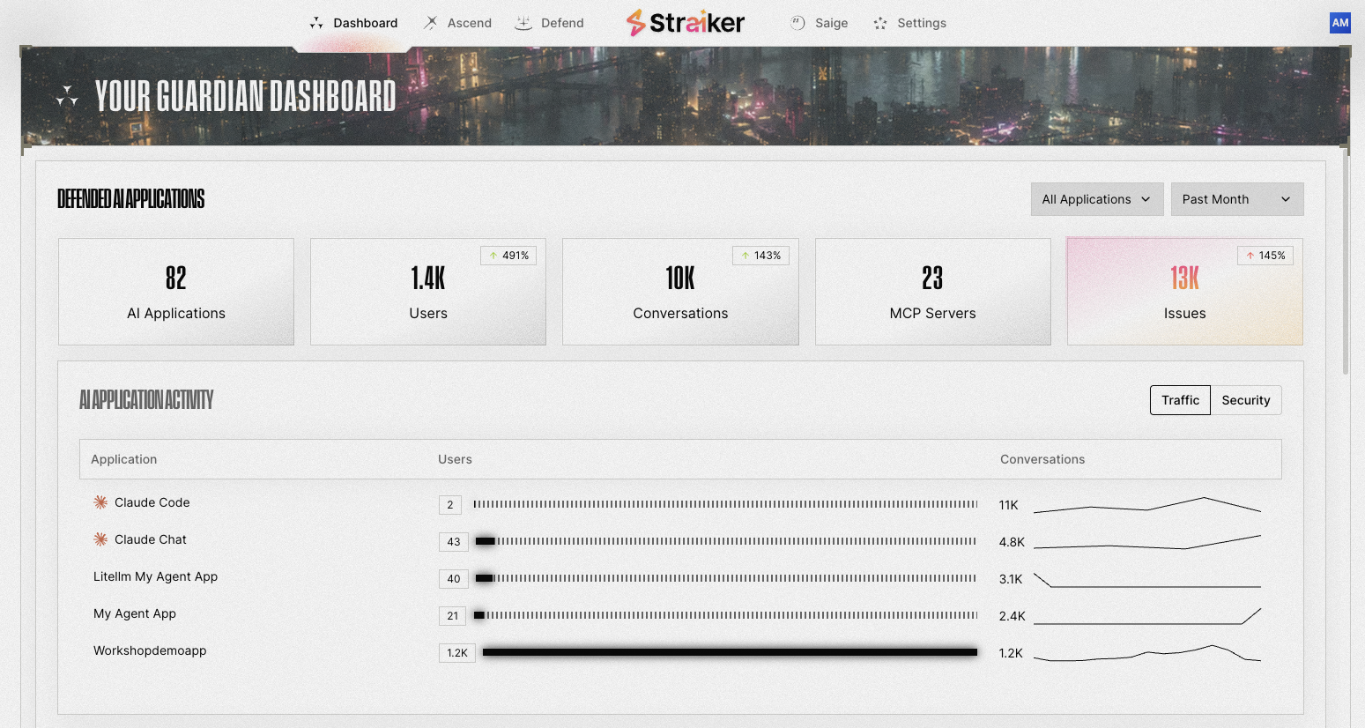Click the Conversations column header
1365x728 pixels.
(1042, 459)
